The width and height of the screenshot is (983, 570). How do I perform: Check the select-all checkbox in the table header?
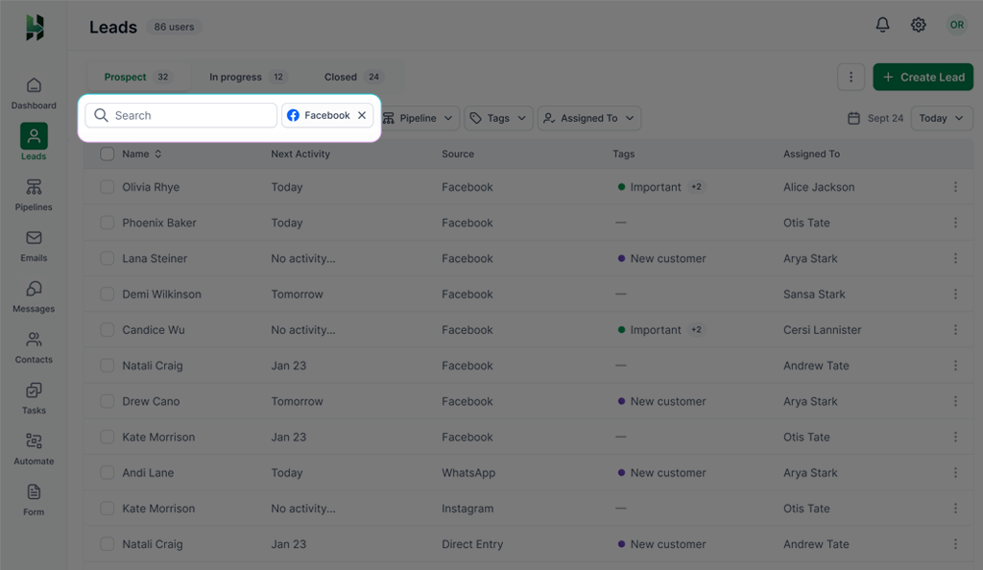[107, 154]
